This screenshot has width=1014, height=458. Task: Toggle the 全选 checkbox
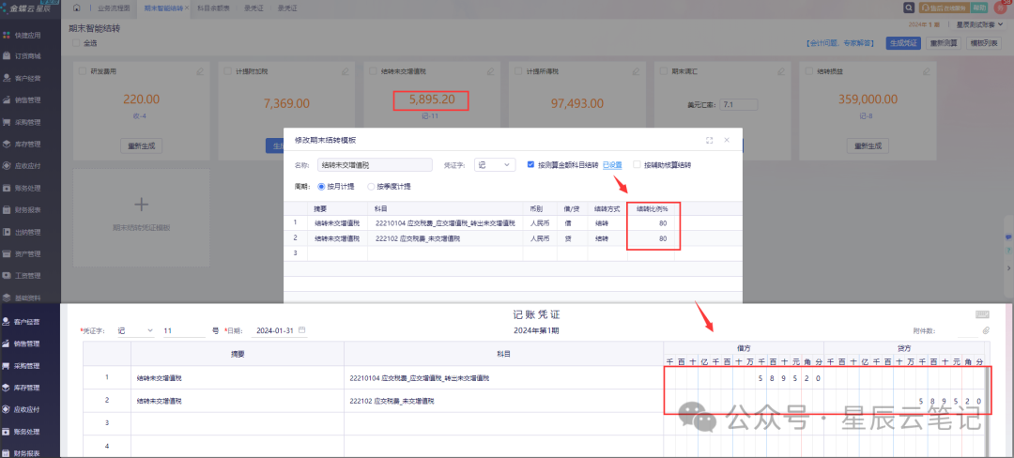click(x=76, y=43)
